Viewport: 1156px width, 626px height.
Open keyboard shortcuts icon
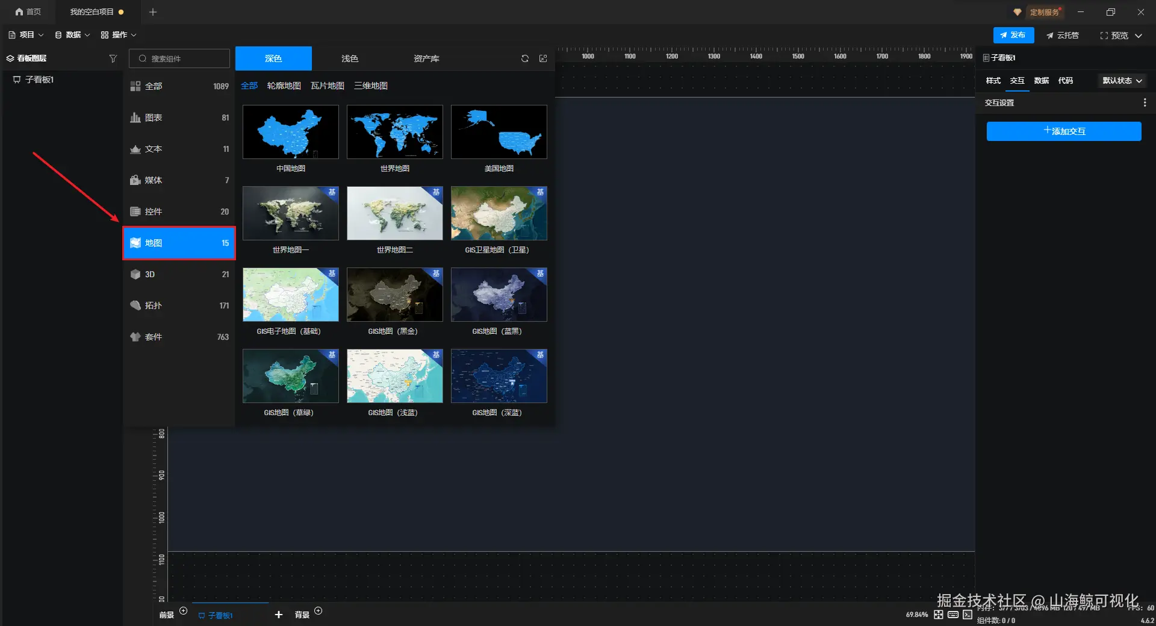(x=953, y=615)
